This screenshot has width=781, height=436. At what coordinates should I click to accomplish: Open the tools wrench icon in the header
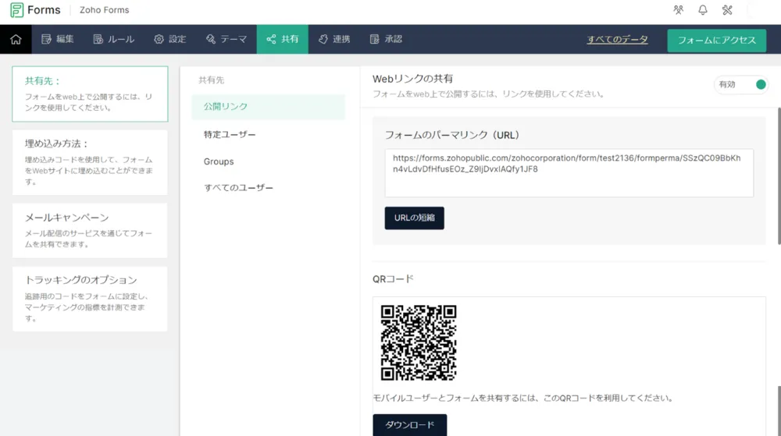[727, 10]
